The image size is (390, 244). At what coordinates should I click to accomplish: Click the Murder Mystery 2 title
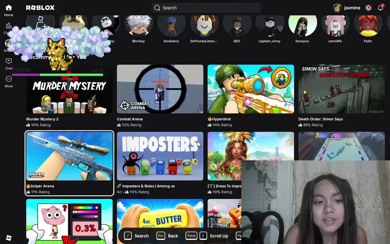pyautogui.click(x=42, y=119)
